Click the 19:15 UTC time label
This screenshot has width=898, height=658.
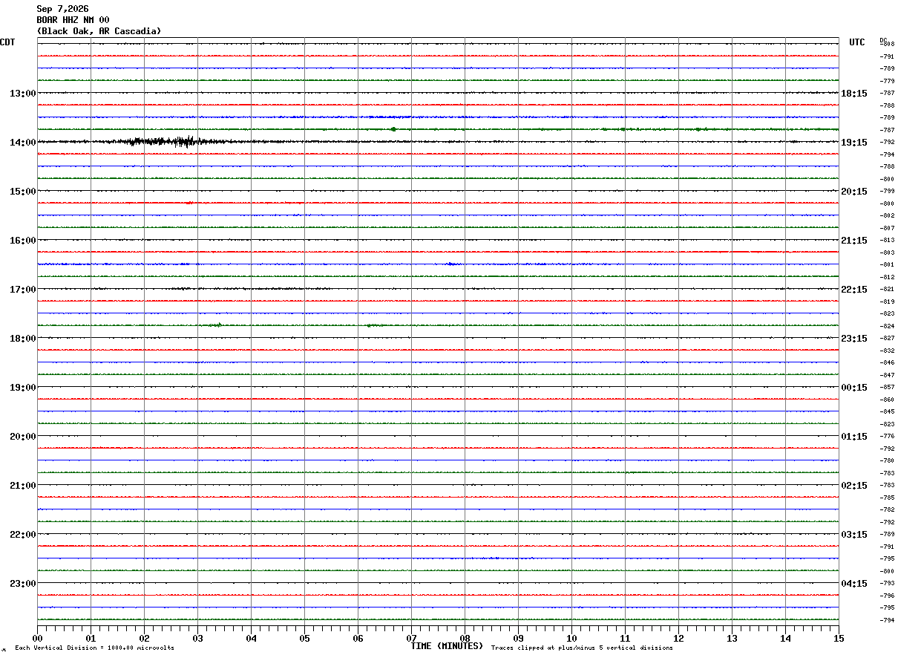853,143
